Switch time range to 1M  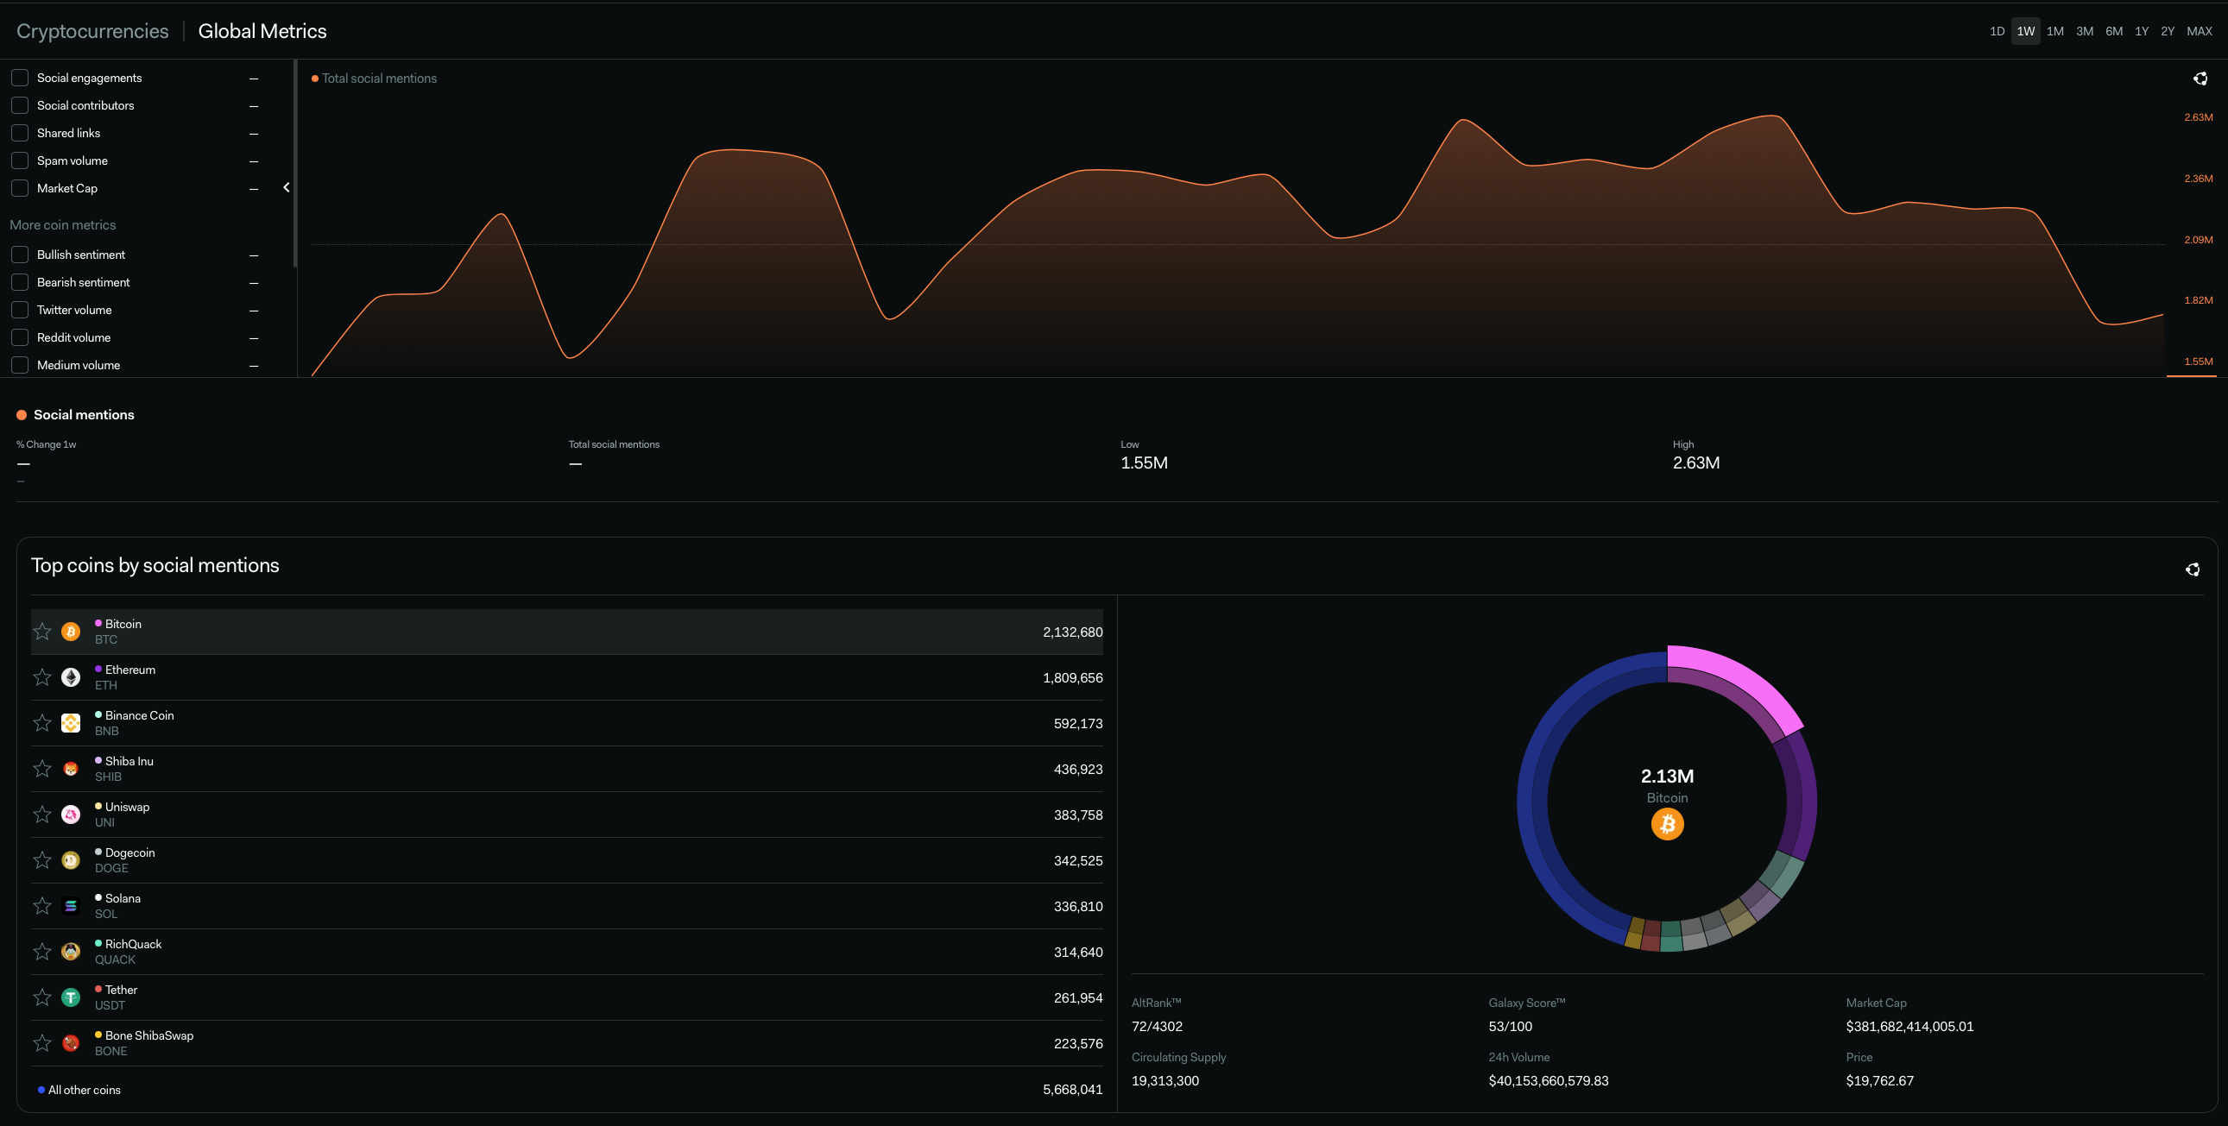tap(2055, 31)
